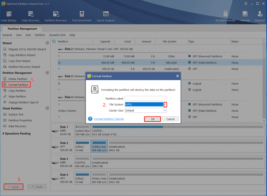The image size is (267, 196).
Task: Click the Partition Label input field
Action: point(146,98)
